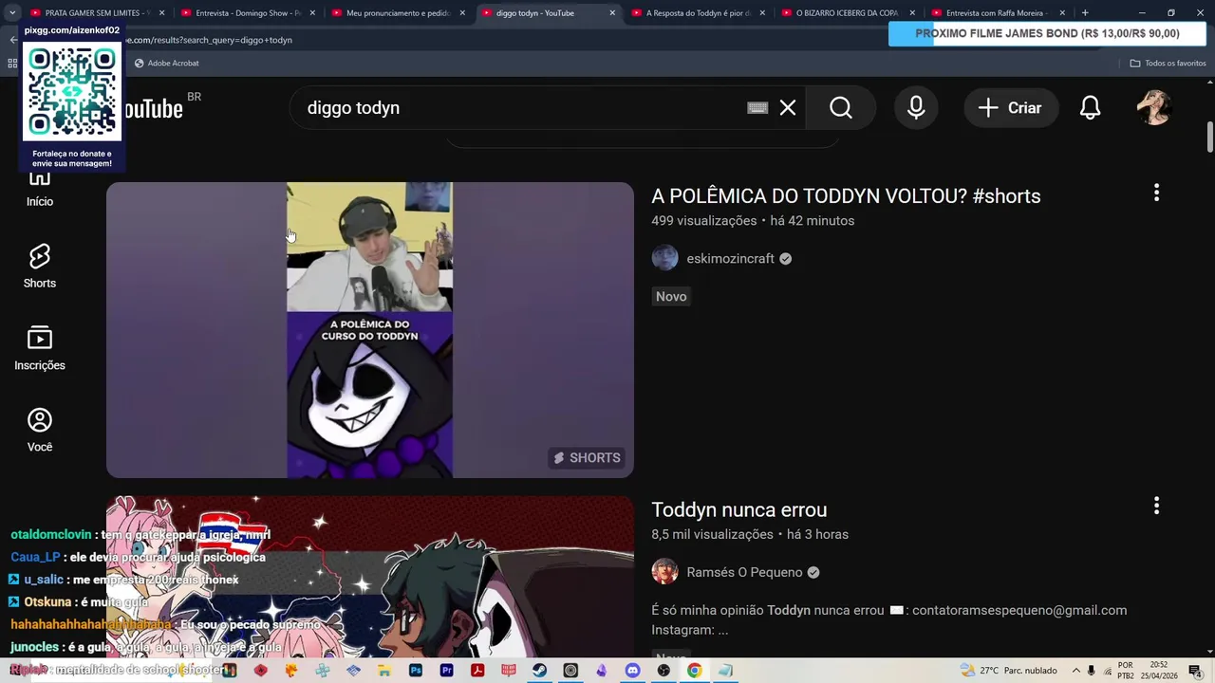Click the microphone icon in system tray
This screenshot has height=683, width=1215.
[x=1091, y=671]
